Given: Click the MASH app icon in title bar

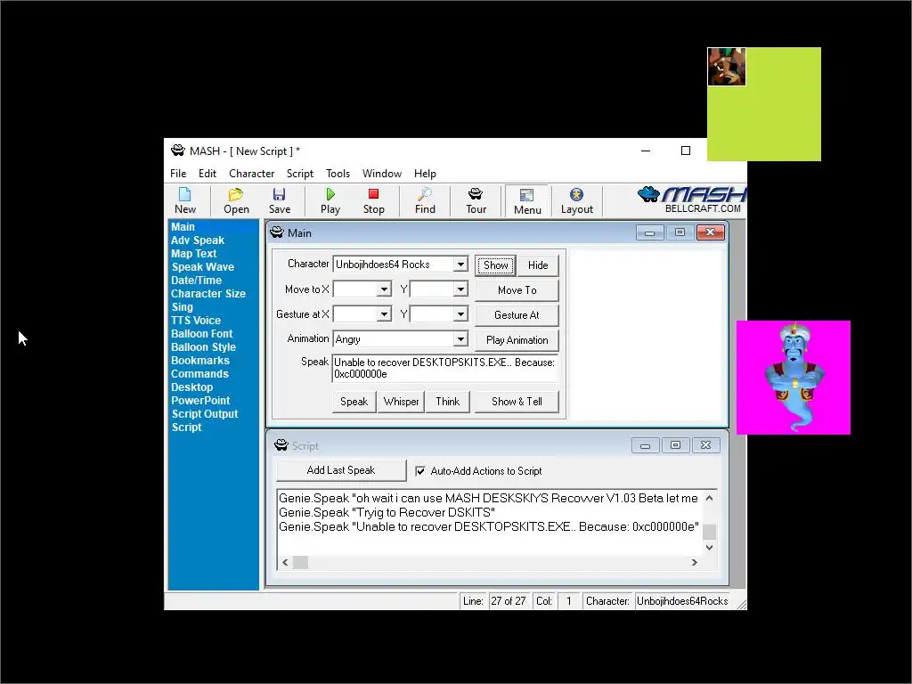Looking at the screenshot, I should coord(177,151).
